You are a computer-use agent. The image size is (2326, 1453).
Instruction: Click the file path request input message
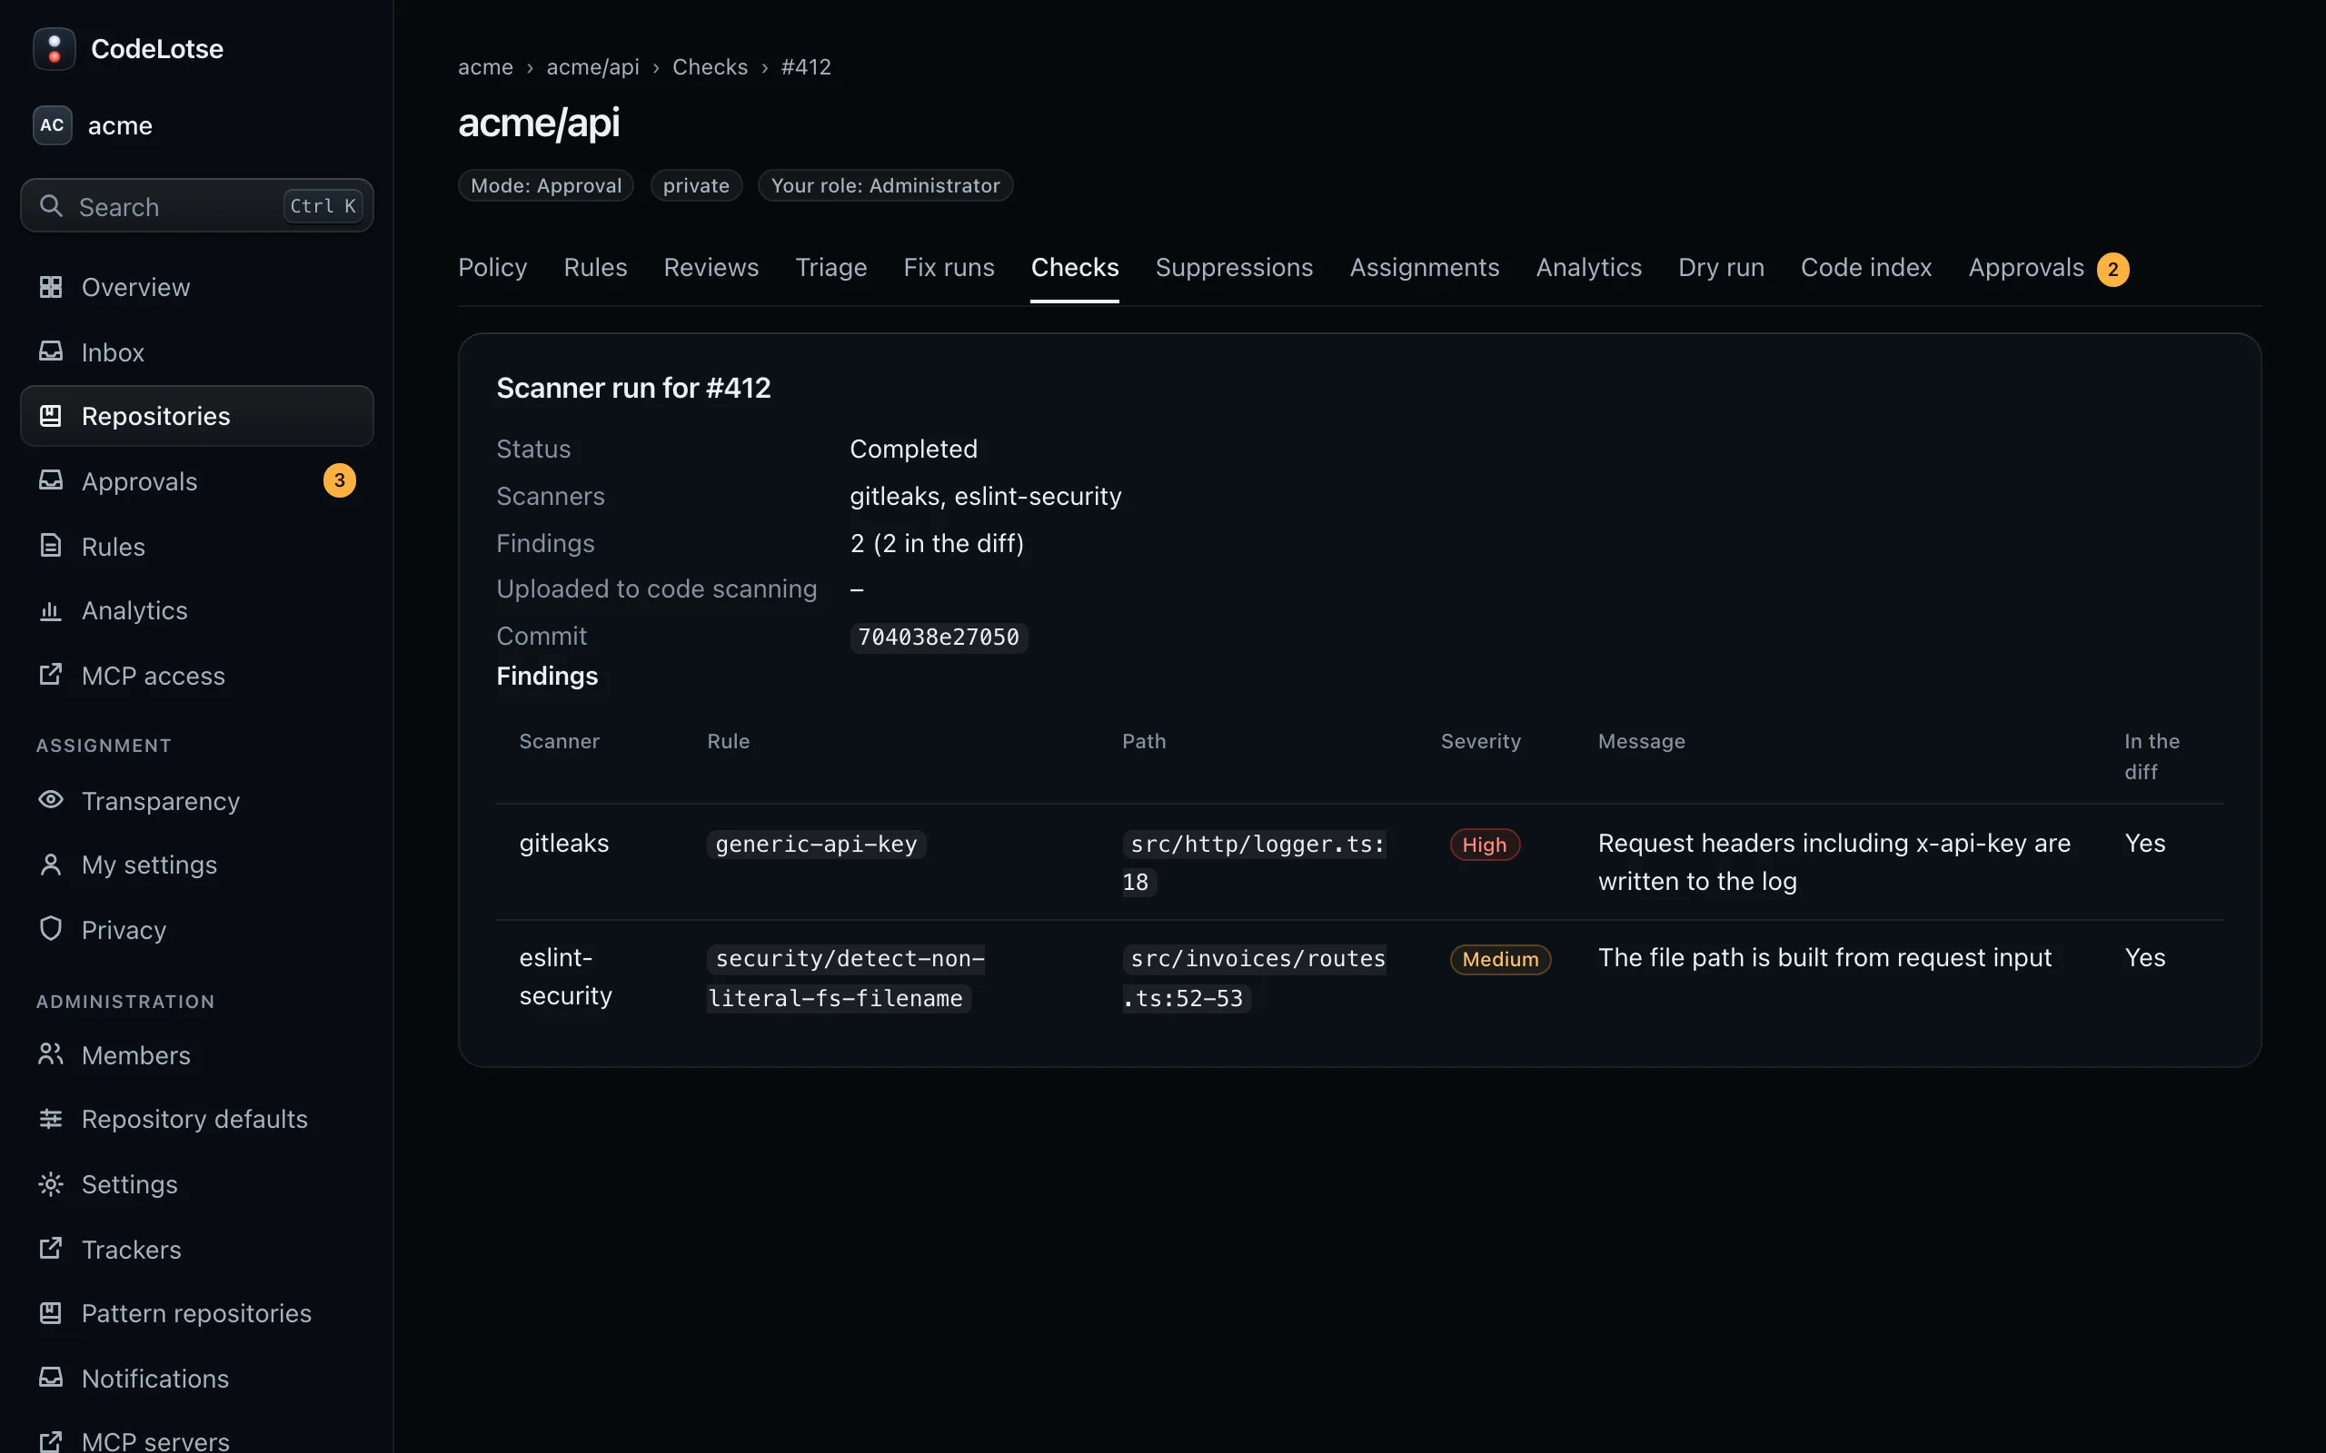click(1824, 958)
